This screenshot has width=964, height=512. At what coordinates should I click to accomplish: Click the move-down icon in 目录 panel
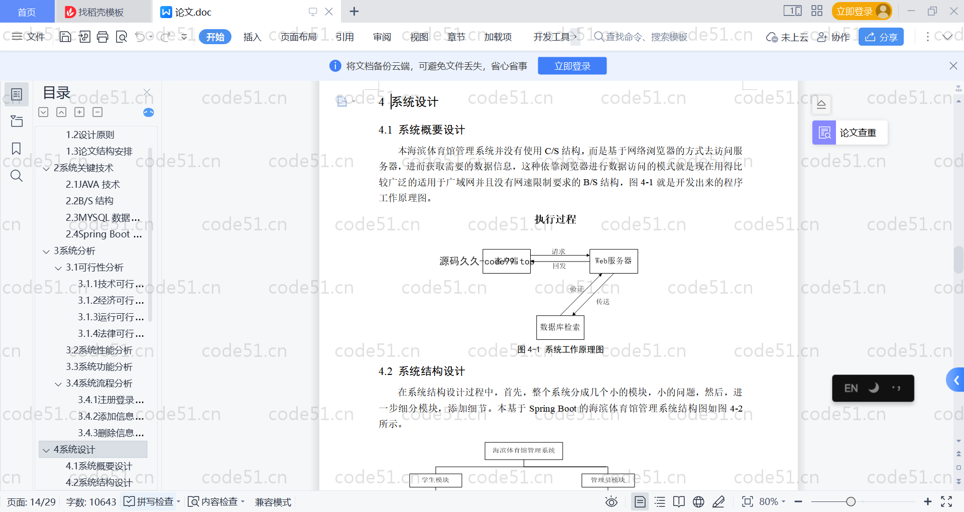tap(43, 112)
